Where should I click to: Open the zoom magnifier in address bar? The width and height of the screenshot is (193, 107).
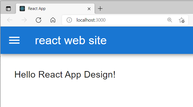pyautogui.click(x=170, y=20)
